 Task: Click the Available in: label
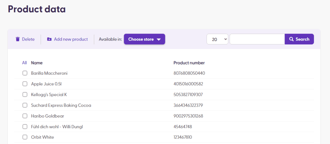click(x=110, y=39)
